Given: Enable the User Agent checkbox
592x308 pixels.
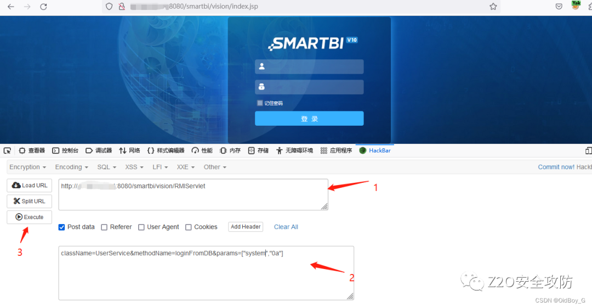Looking at the screenshot, I should 141,227.
